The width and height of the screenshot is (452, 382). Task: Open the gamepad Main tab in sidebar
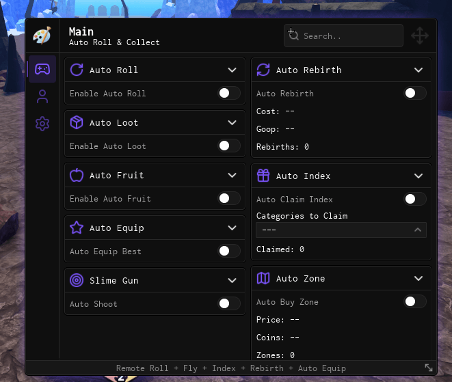click(x=42, y=69)
